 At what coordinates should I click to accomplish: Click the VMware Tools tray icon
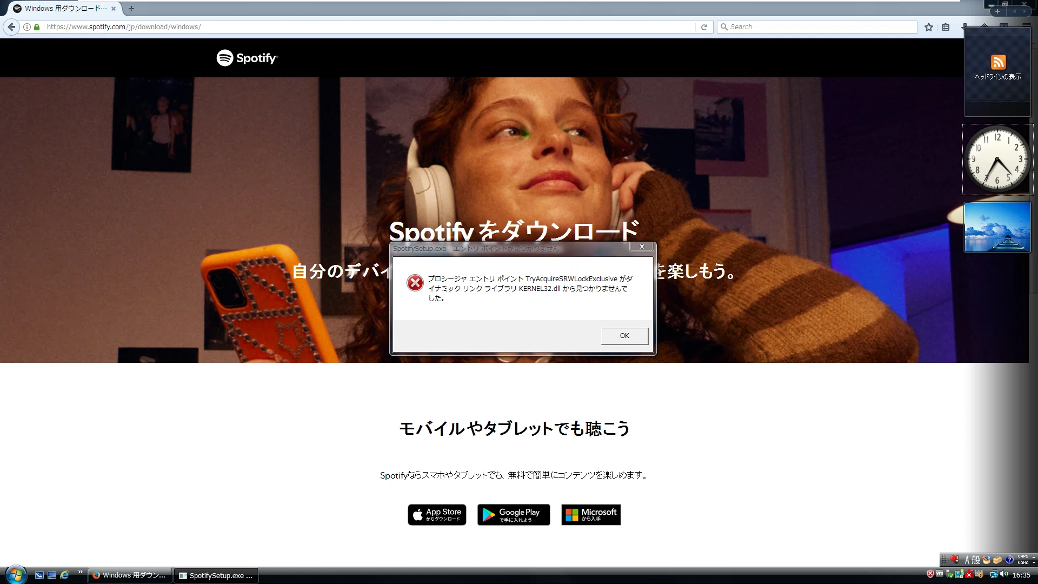(x=940, y=573)
